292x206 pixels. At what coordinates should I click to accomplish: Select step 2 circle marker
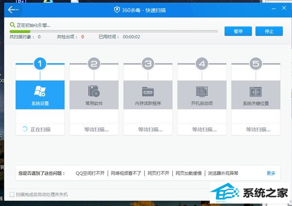click(94, 64)
